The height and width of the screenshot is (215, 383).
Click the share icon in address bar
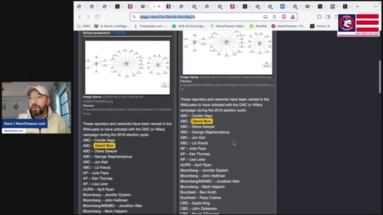[274, 17]
